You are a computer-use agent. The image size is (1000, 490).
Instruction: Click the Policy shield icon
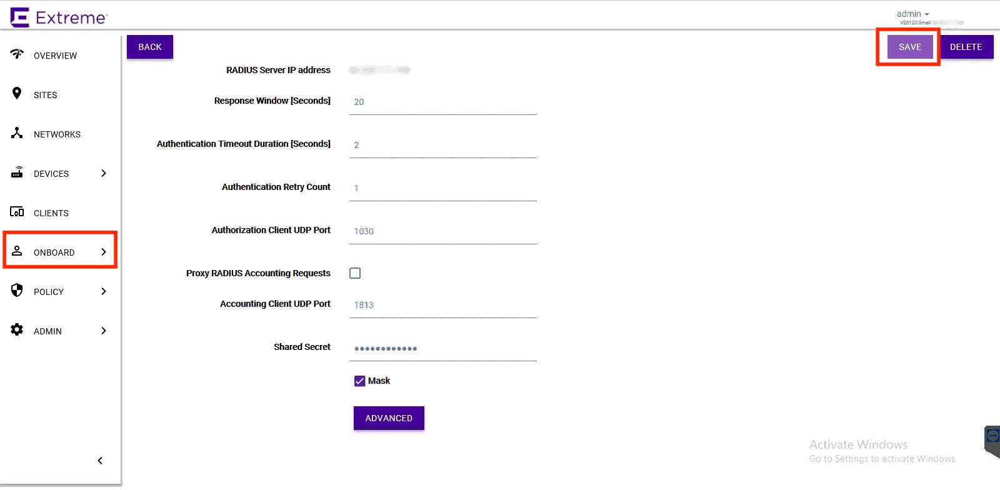coord(17,291)
